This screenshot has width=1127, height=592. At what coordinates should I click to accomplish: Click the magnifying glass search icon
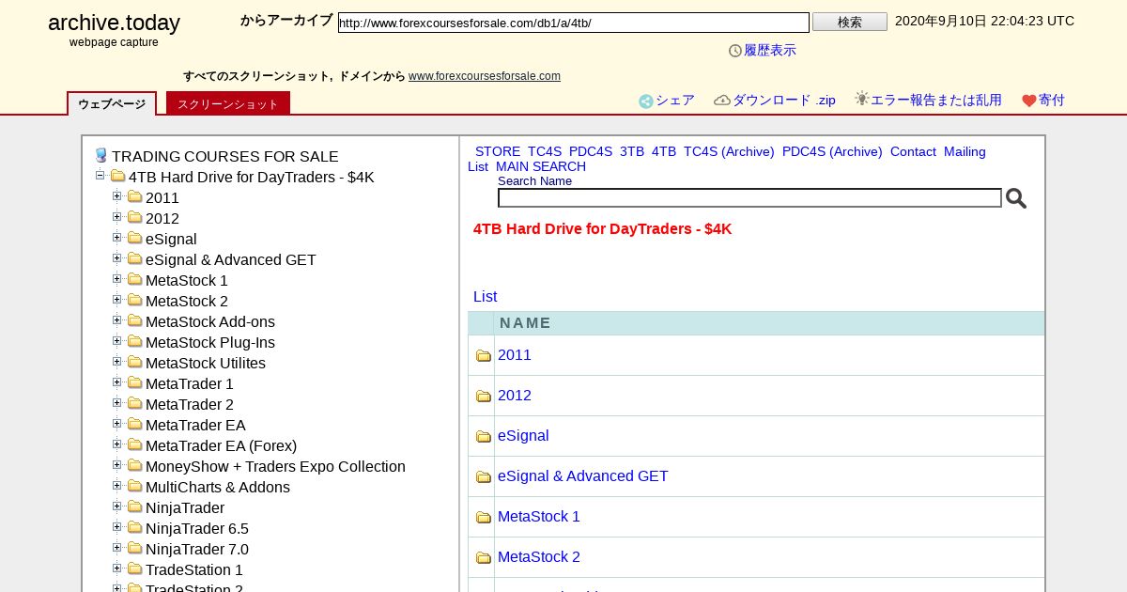(1015, 198)
